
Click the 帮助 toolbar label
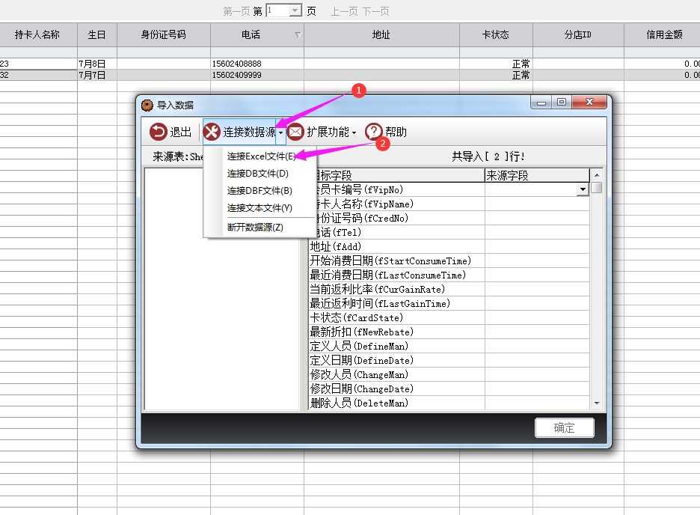tap(396, 132)
